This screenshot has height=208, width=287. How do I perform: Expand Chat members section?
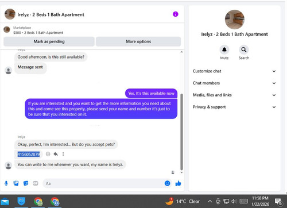click(234, 83)
